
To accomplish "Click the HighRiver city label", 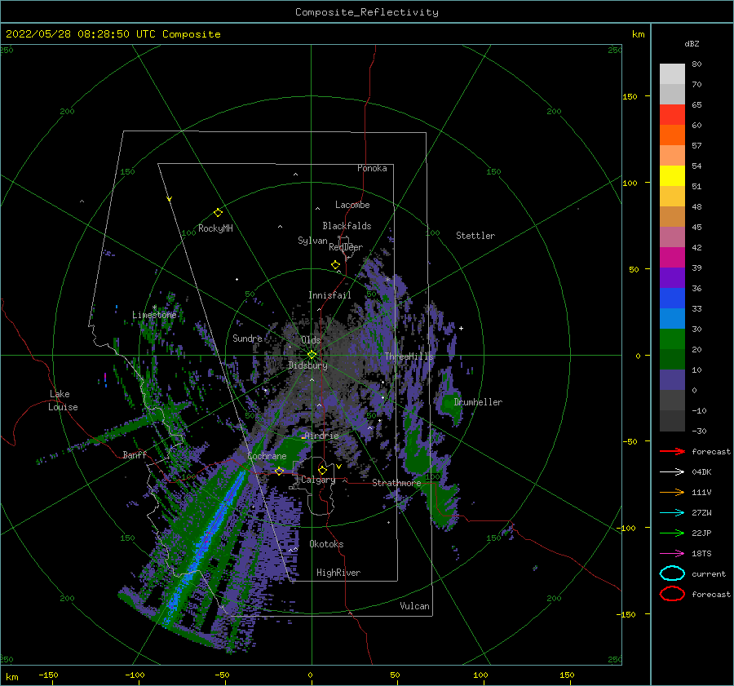I will [x=338, y=573].
